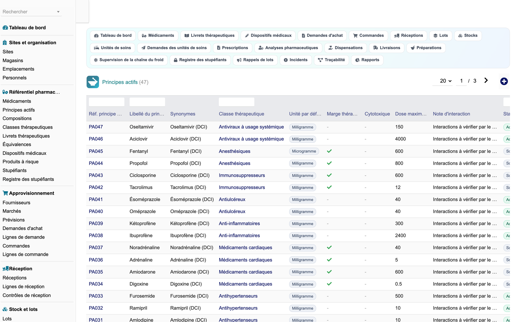
Task: Click the Stock et lots boxes icon
Action: pyautogui.click(x=5, y=309)
